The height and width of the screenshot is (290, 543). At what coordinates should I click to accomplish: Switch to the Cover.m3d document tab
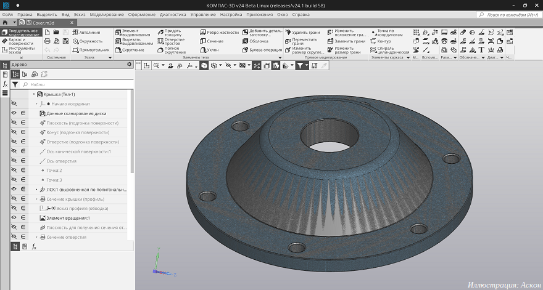click(43, 22)
